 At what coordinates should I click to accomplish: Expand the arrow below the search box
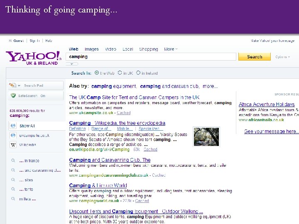pos(72,64)
